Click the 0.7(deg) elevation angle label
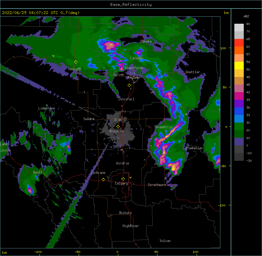The width and height of the screenshot is (262, 256). (x=70, y=13)
